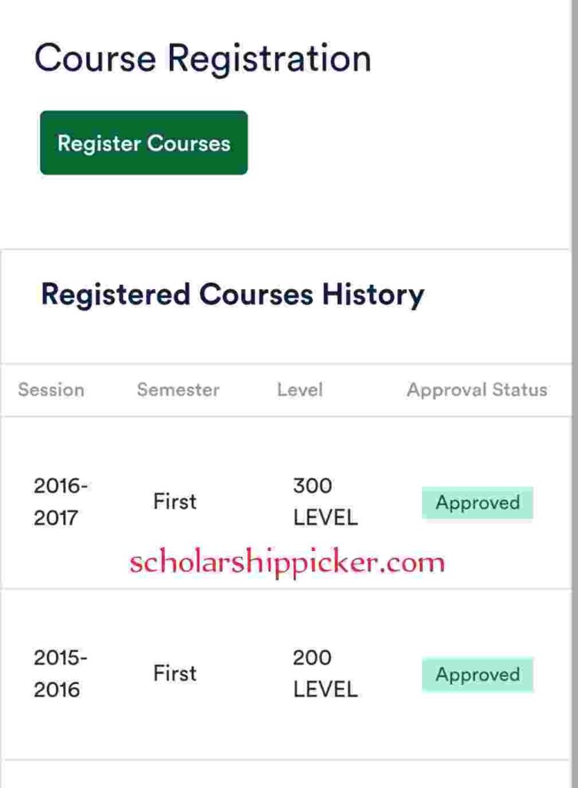Click First semester in 2015-2016 row
The height and width of the screenshot is (788, 578).
[x=175, y=673]
